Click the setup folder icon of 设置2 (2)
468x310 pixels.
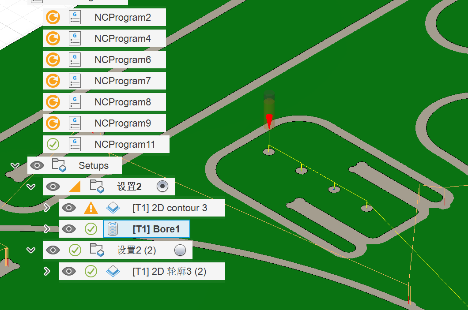(x=97, y=250)
